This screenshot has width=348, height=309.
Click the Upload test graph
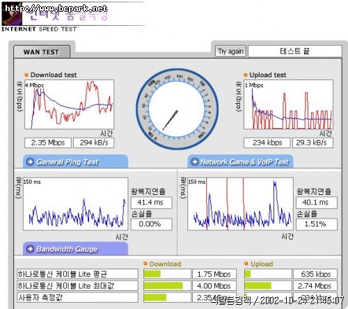coord(288,104)
